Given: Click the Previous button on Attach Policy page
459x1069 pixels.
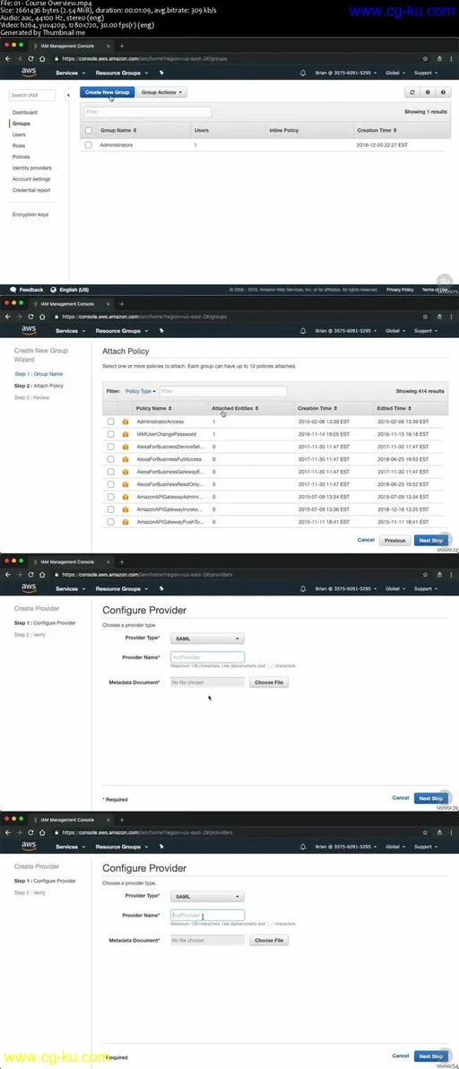Looking at the screenshot, I should [x=395, y=540].
